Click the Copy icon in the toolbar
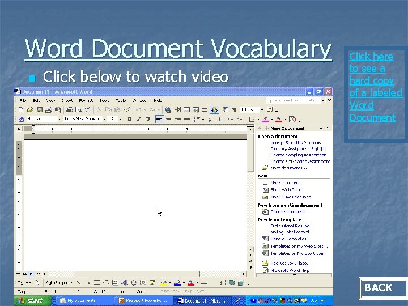The height and width of the screenshot is (306, 408). point(108,110)
